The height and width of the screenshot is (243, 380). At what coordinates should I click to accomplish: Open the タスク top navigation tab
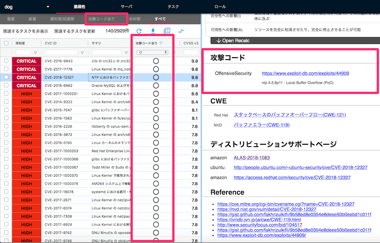pos(173,7)
